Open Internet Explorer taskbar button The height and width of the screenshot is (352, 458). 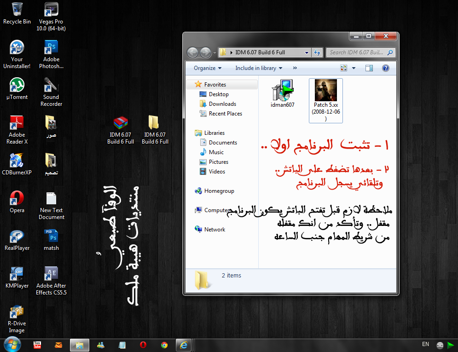click(184, 345)
